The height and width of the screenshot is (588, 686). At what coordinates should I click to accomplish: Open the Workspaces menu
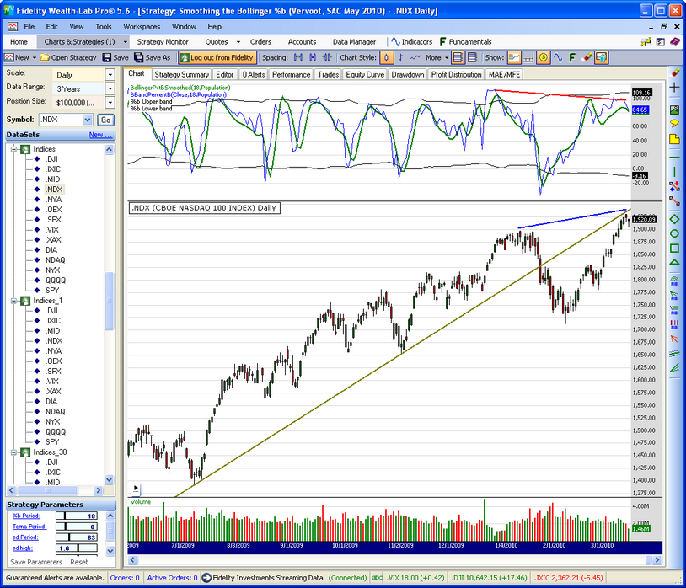coord(141,27)
